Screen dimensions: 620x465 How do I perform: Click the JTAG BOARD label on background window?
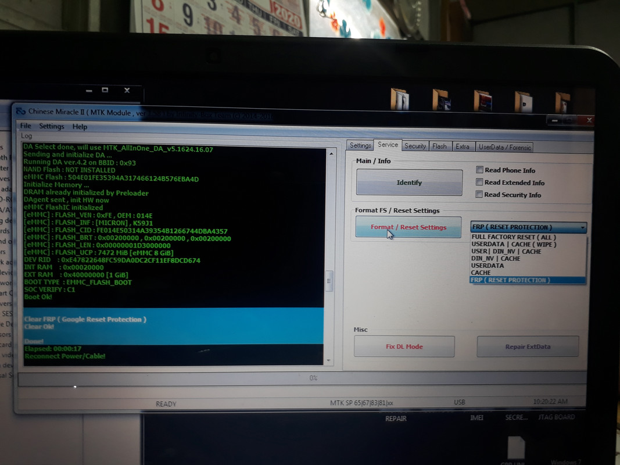click(x=556, y=417)
